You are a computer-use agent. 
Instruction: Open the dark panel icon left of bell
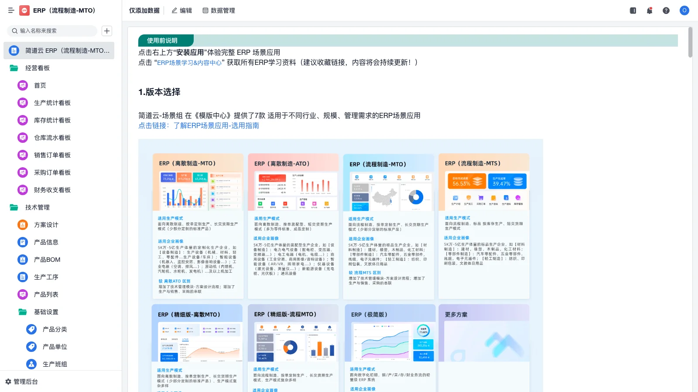tap(633, 10)
